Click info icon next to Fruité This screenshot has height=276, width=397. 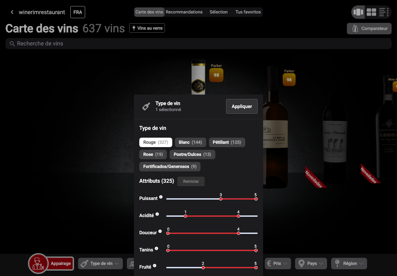point(154,266)
